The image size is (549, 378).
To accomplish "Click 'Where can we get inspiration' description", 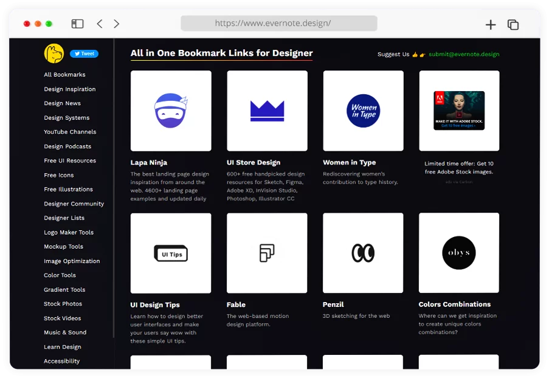I will coord(458,324).
